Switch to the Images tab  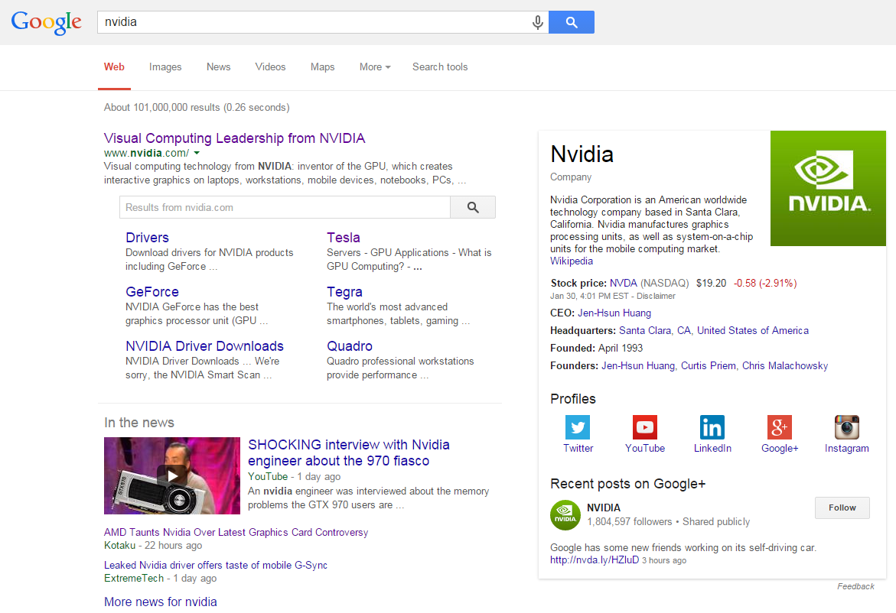pyautogui.click(x=165, y=67)
